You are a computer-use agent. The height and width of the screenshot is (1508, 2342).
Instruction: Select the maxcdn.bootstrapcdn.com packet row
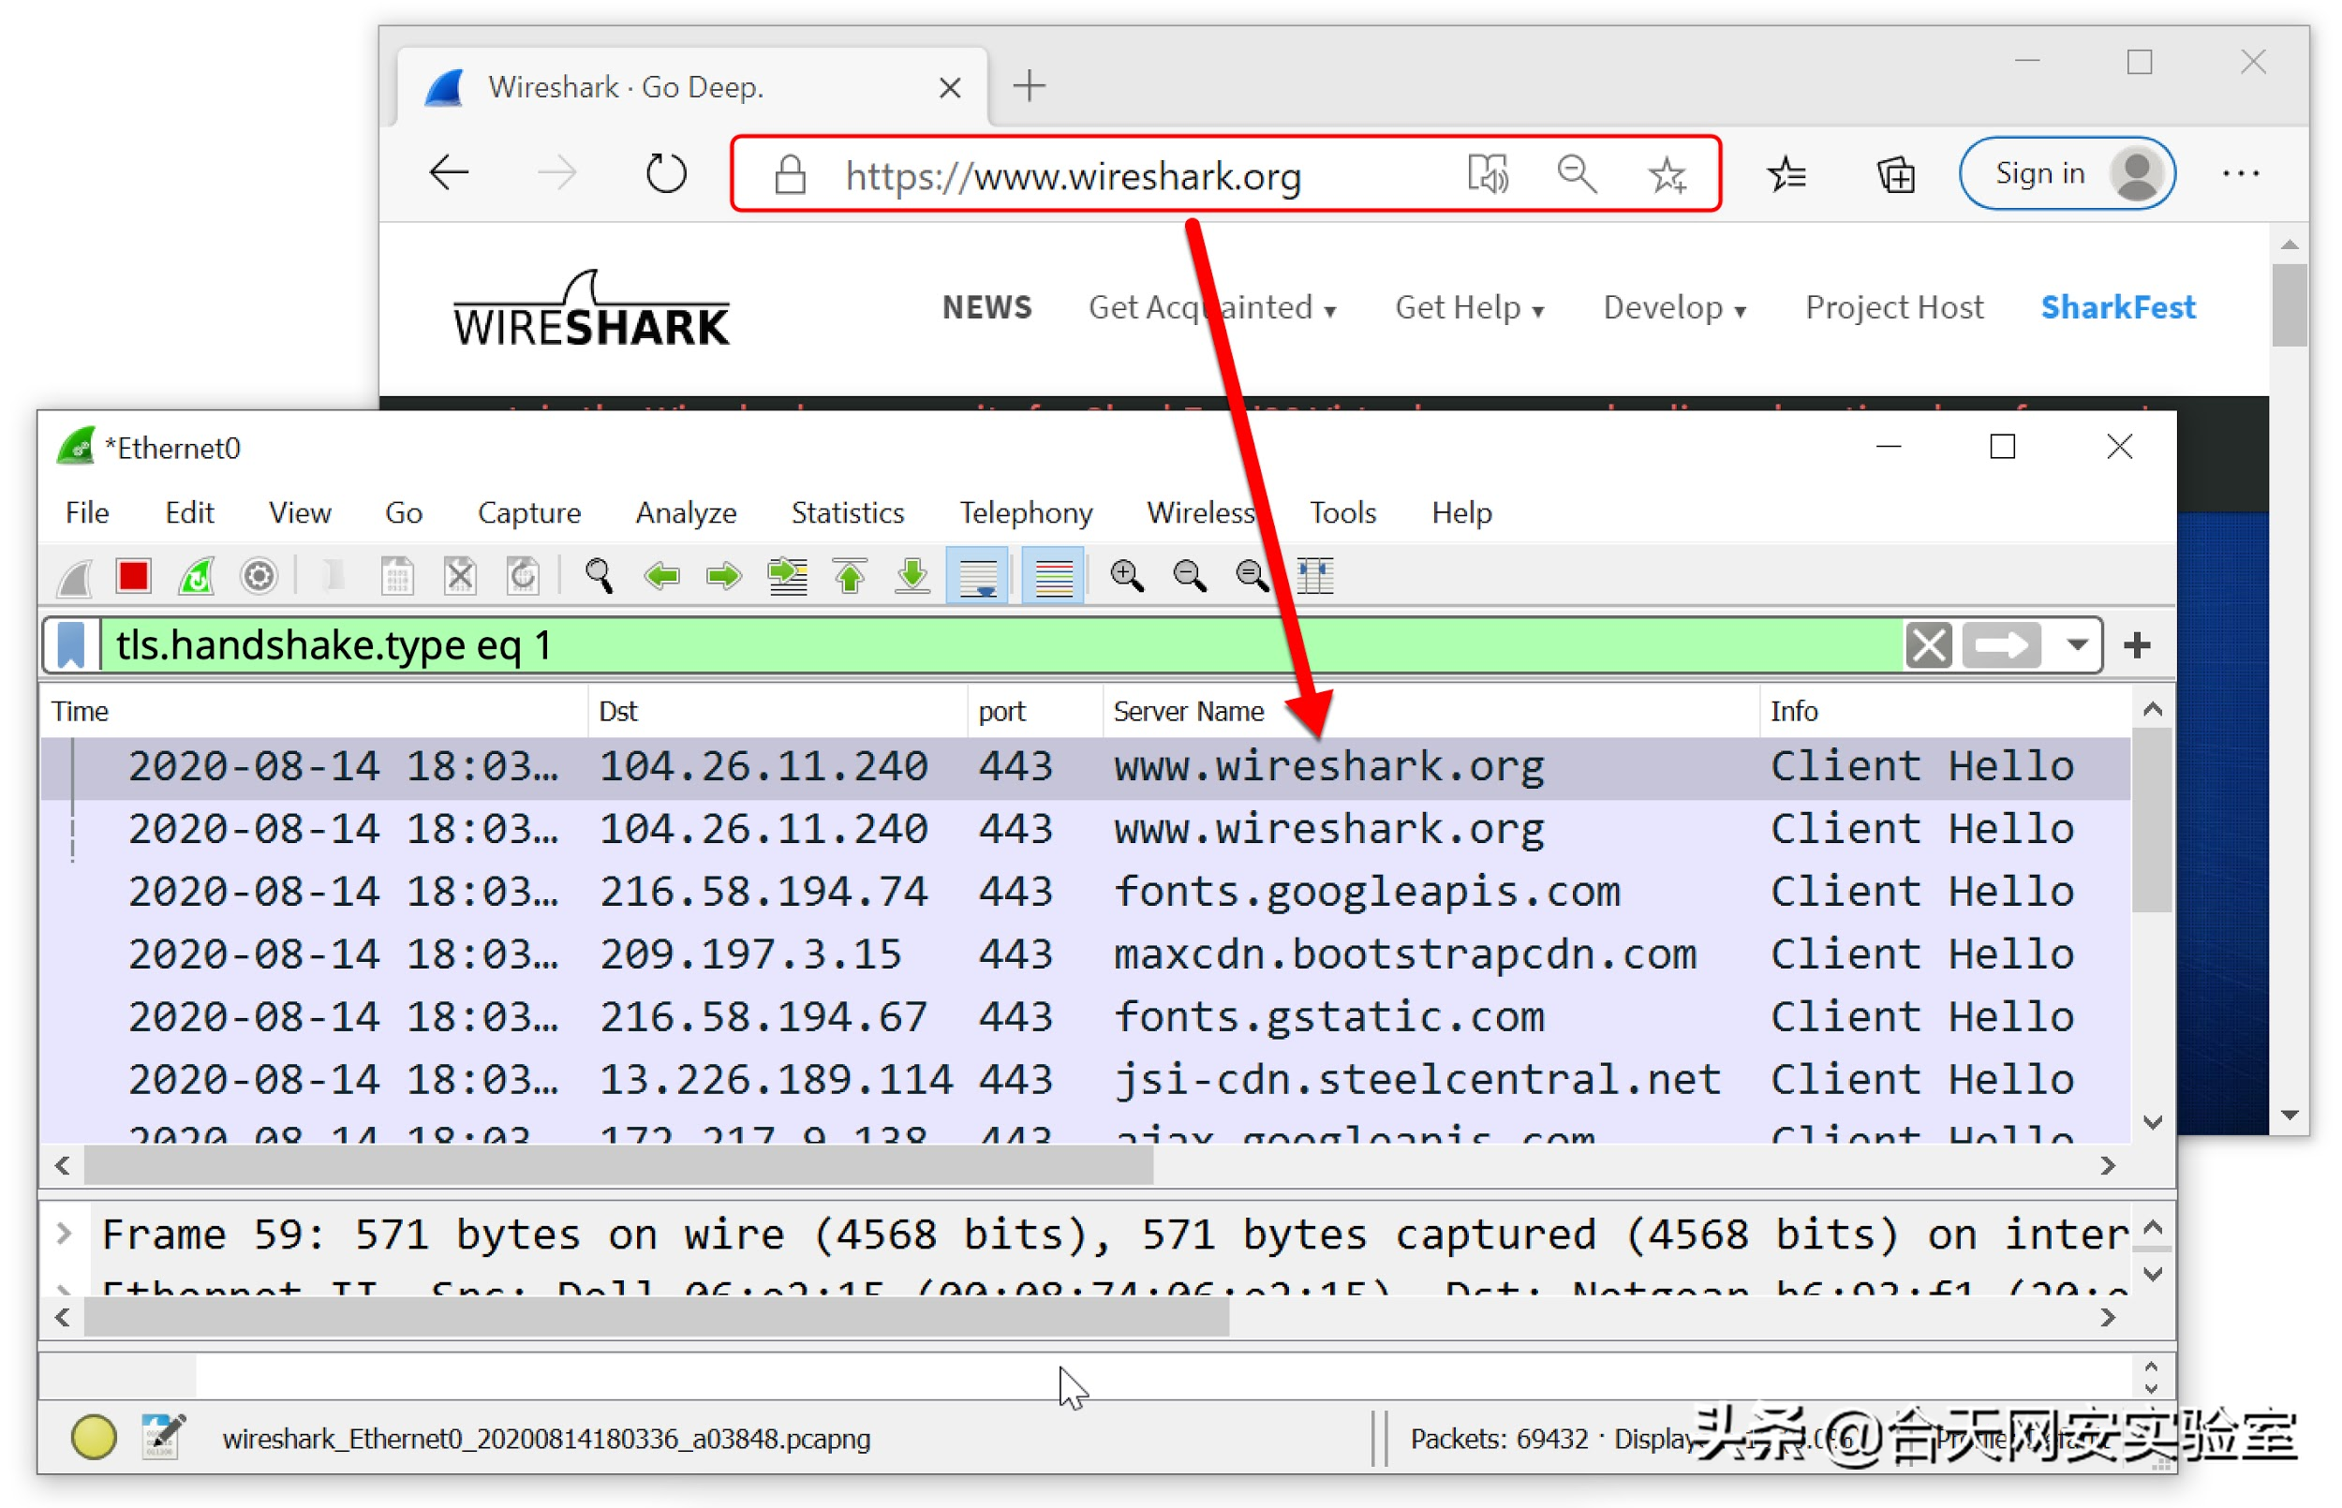pyautogui.click(x=1085, y=954)
